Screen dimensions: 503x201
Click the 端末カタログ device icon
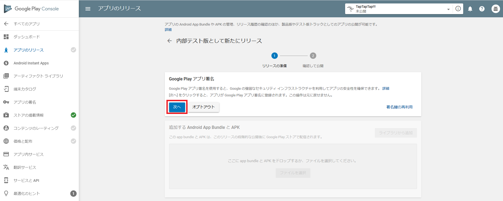pyautogui.click(x=6, y=89)
